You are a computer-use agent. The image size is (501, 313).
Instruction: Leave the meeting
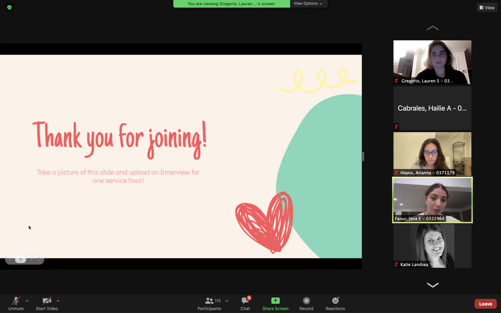pos(485,304)
